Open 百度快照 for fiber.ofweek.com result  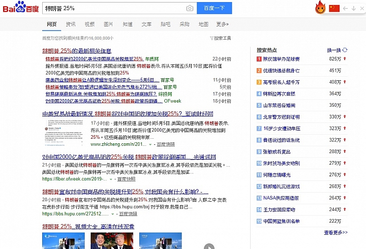click(x=126, y=179)
